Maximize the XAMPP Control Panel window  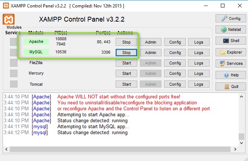pyautogui.click(x=223, y=6)
